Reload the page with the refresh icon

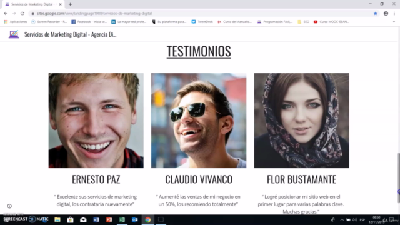tap(22, 14)
